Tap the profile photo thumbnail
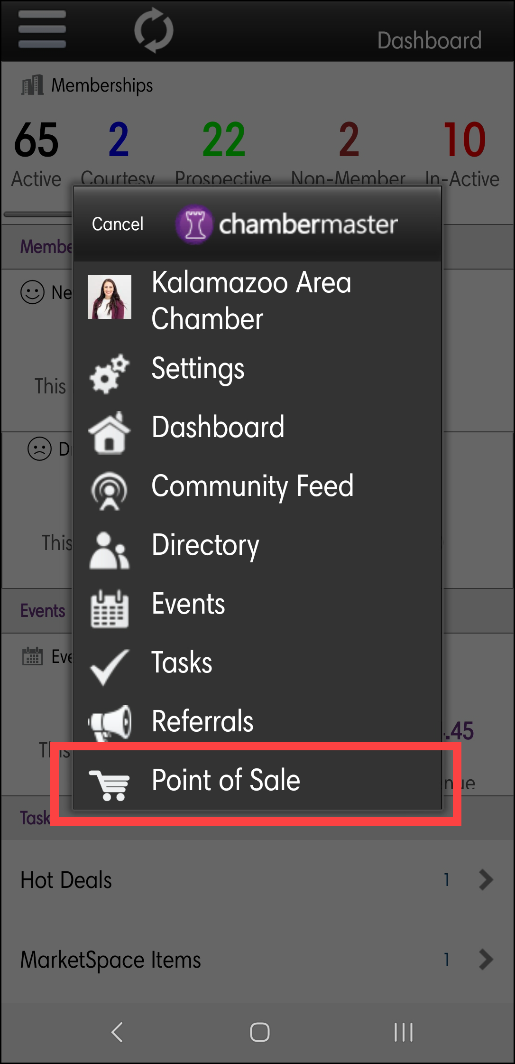 tap(110, 297)
